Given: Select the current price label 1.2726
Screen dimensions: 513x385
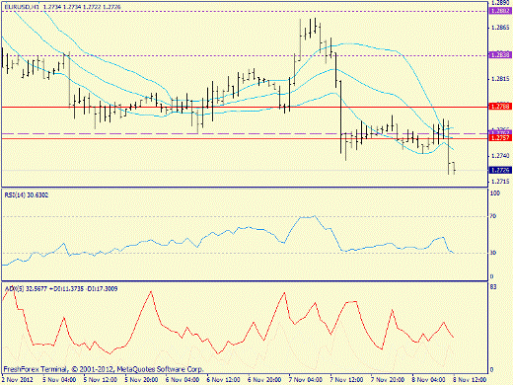Looking at the screenshot, I should coord(500,170).
